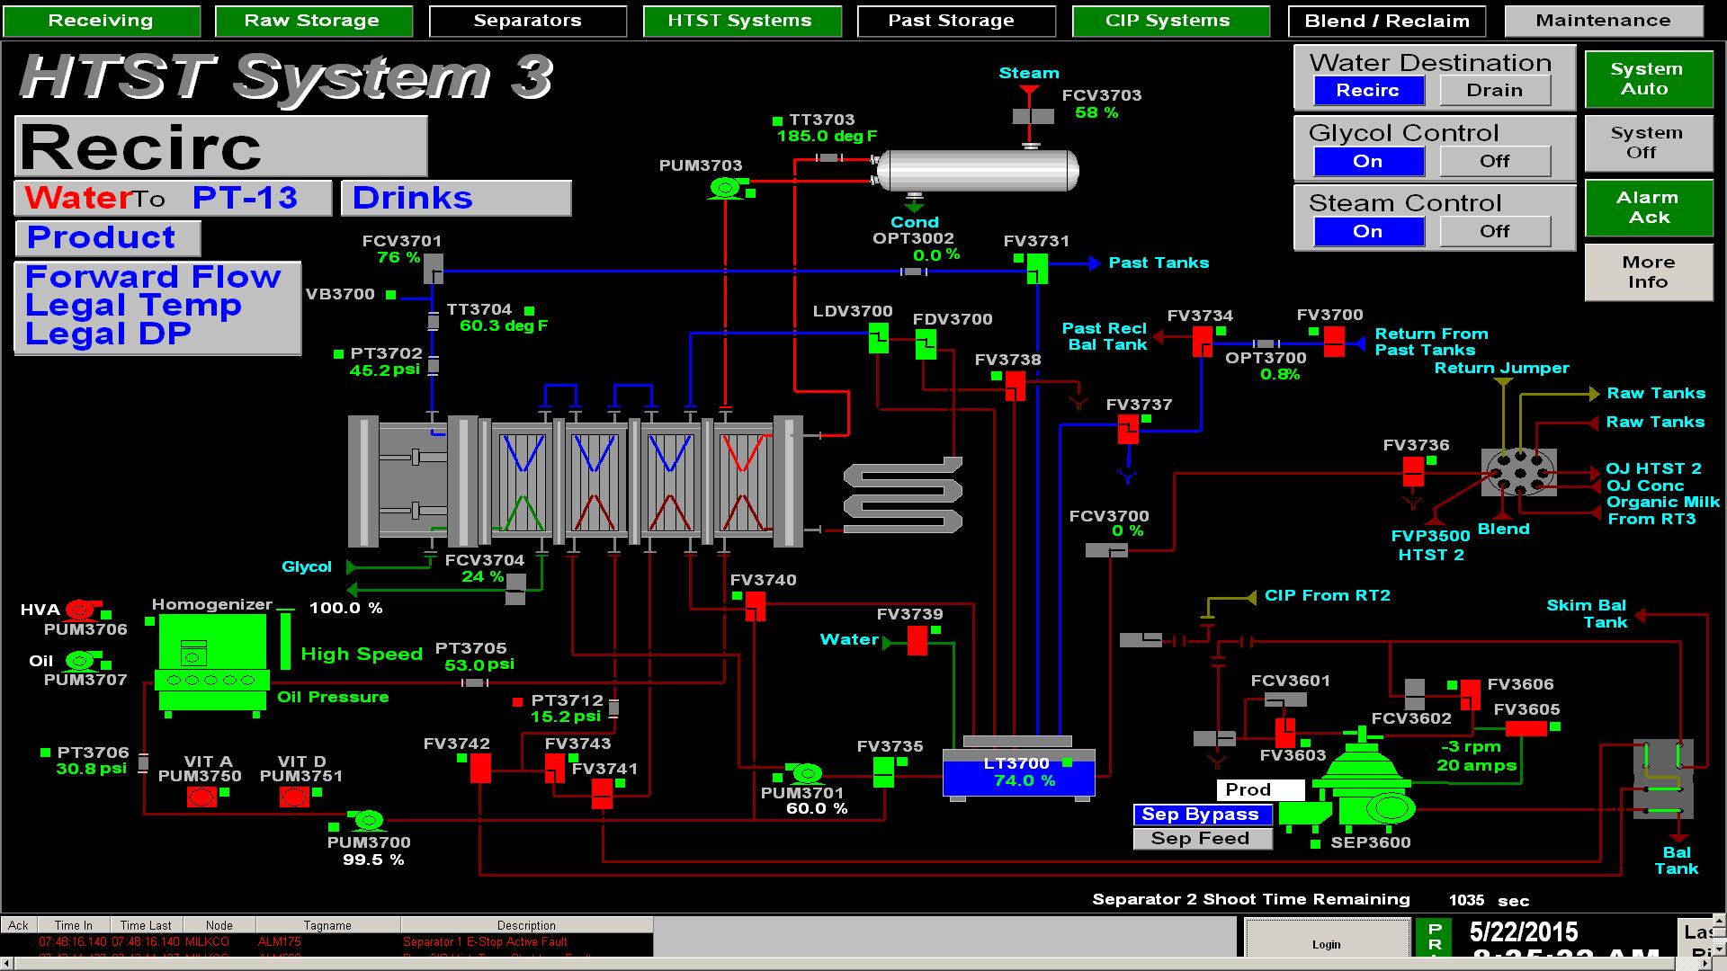Click the Homogenizer icon
The image size is (1727, 971).
pos(212,664)
